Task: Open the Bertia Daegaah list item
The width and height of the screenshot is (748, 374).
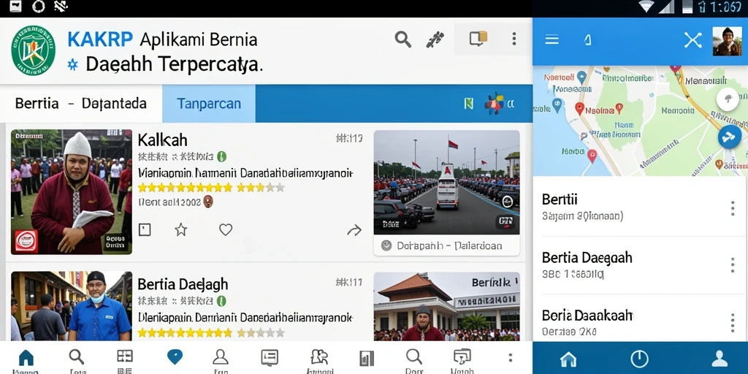Action: pyautogui.click(x=640, y=265)
